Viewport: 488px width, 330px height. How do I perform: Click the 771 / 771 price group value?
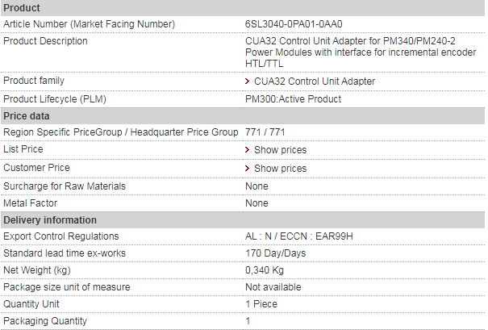click(265, 132)
